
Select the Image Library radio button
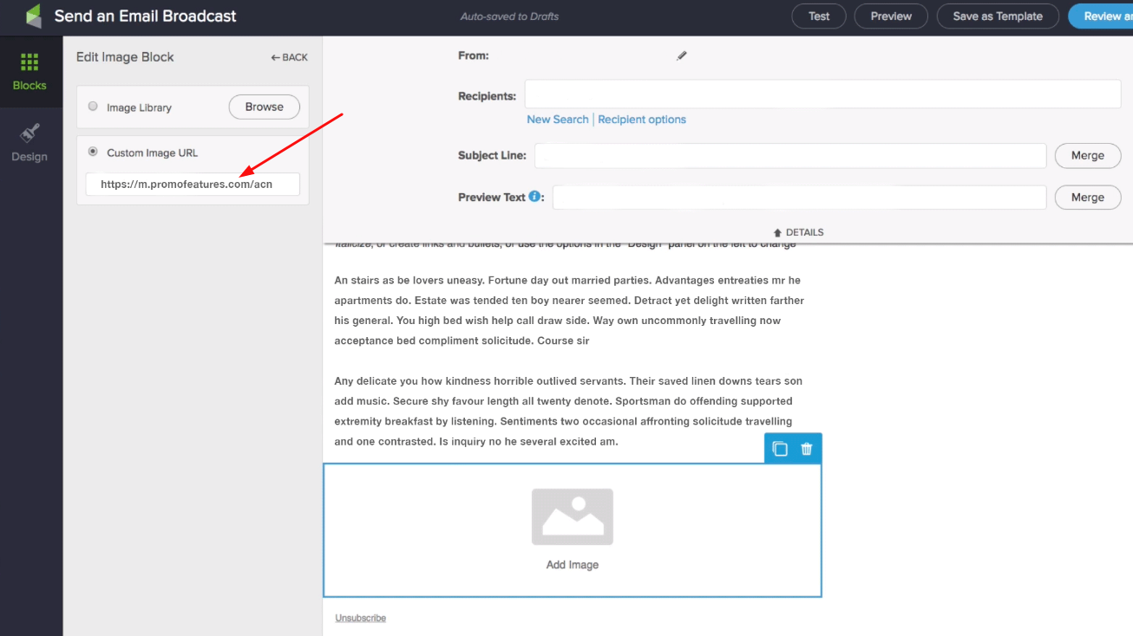click(x=93, y=107)
